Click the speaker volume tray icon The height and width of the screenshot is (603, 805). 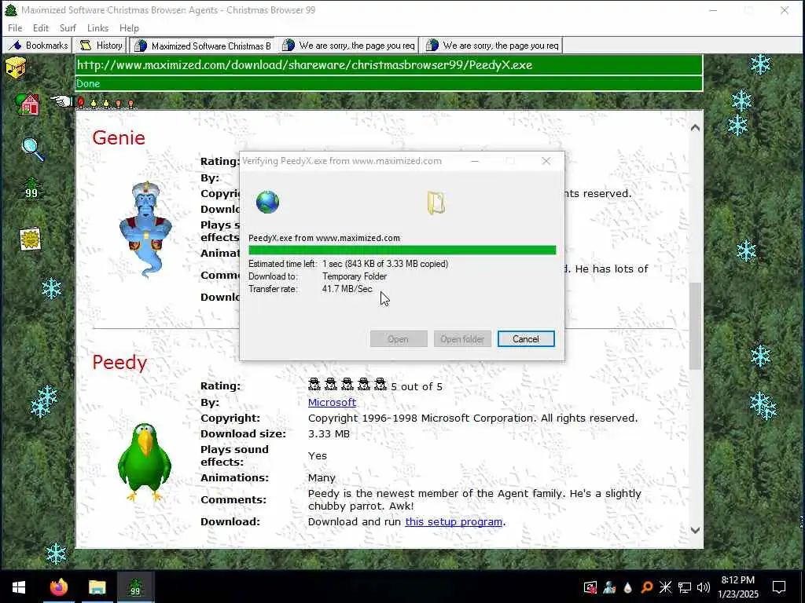click(x=704, y=587)
